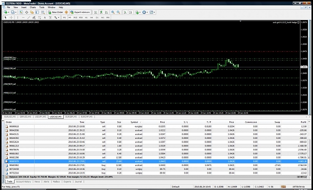Select the horizontal line tool

coord(23,18)
